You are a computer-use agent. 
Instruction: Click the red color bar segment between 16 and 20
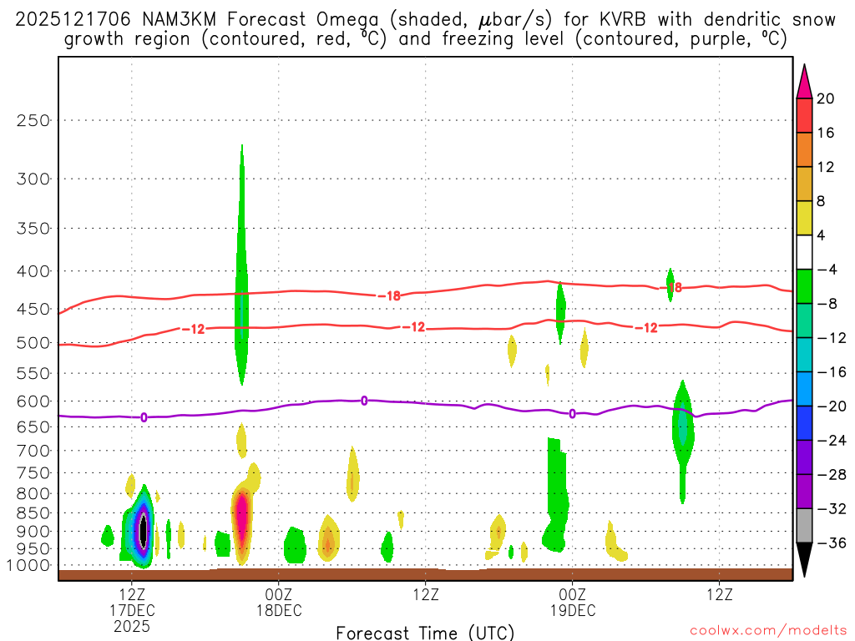804,115
